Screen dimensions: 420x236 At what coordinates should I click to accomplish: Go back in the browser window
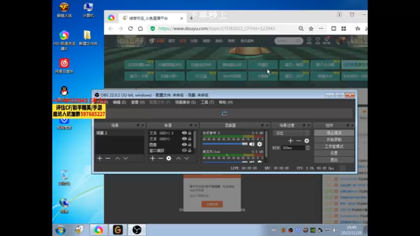point(111,29)
